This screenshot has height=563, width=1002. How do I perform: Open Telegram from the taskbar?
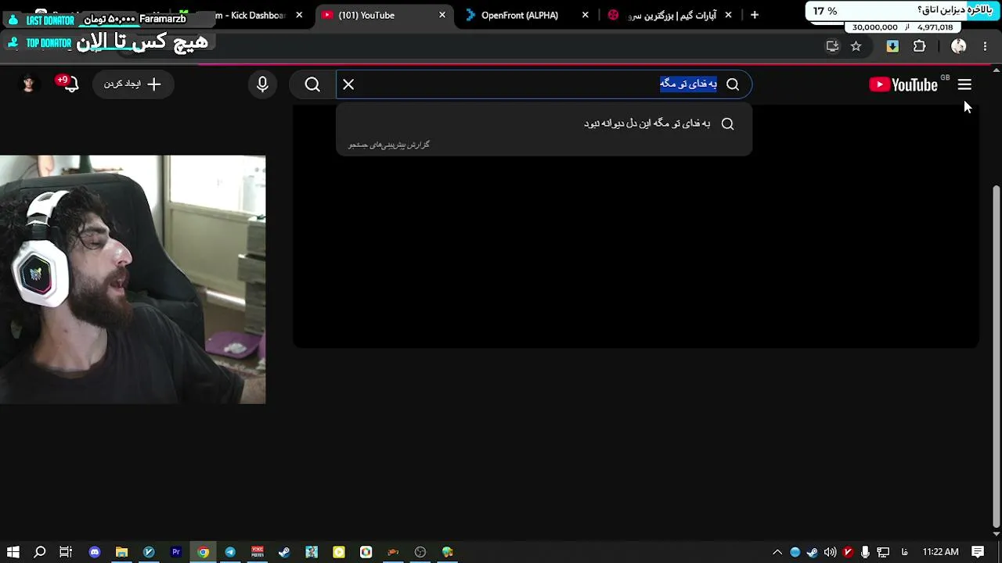point(230,552)
